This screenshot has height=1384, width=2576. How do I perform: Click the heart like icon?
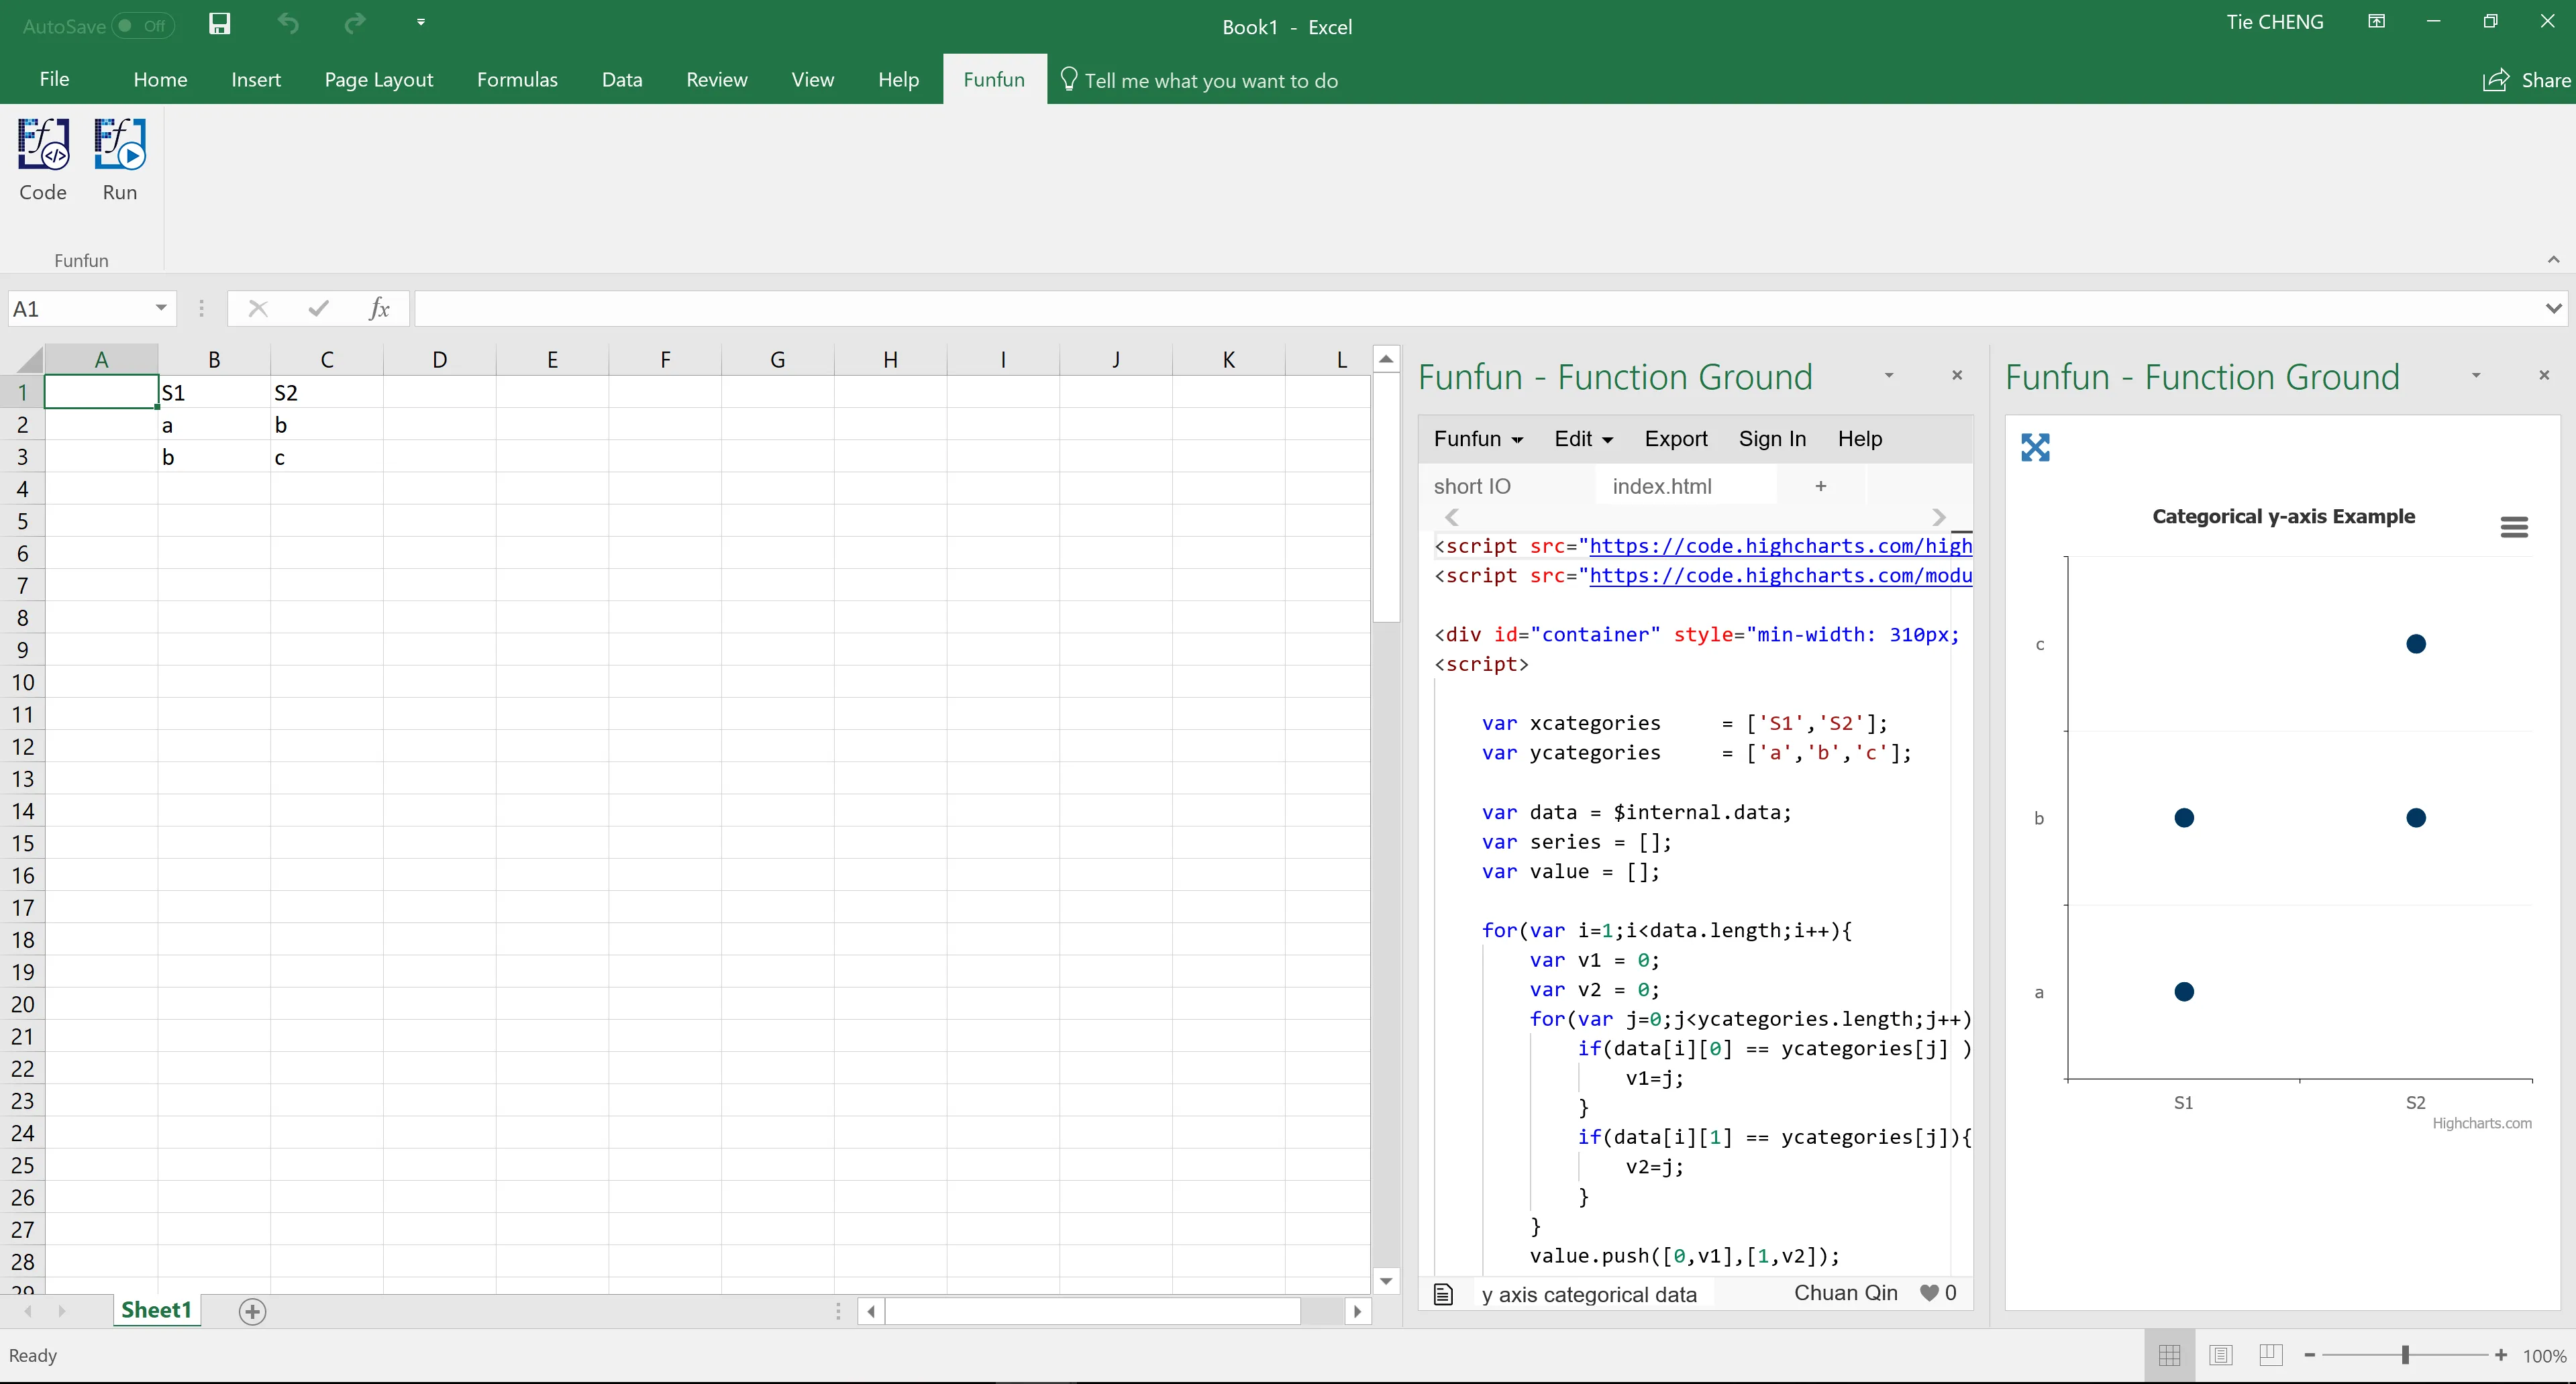(x=1929, y=1293)
